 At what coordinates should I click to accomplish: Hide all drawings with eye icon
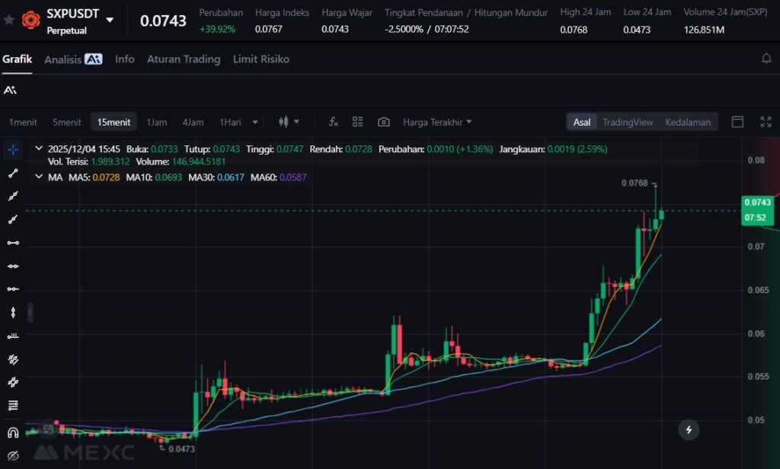(x=13, y=455)
